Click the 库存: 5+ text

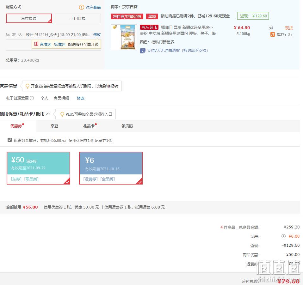coord(285,35)
